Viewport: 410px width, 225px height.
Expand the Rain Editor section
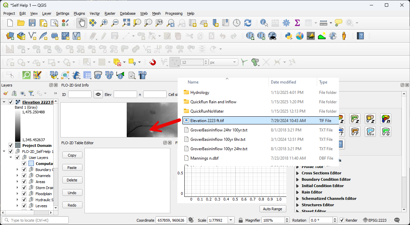click(297, 192)
